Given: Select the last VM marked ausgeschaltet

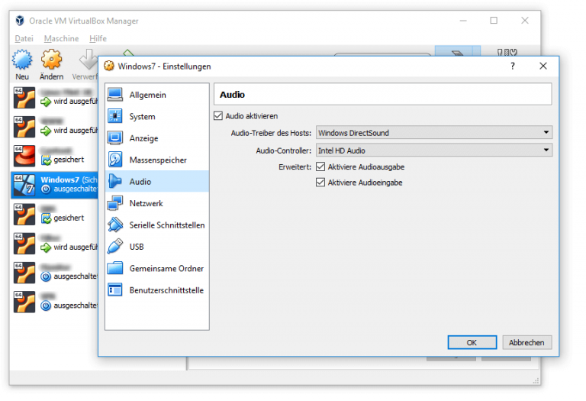Looking at the screenshot, I should [x=55, y=302].
